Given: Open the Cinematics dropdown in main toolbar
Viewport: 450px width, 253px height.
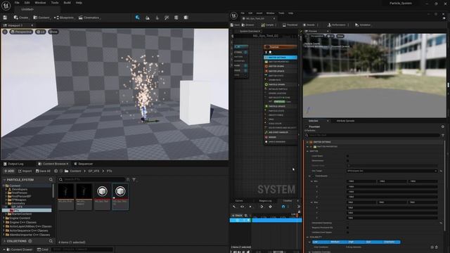Looking at the screenshot, I should pos(89,18).
